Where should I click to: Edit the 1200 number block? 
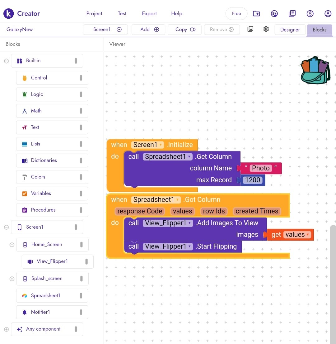tap(253, 180)
